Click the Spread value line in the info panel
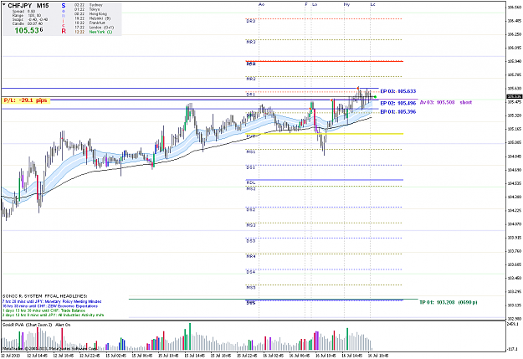 point(23,12)
